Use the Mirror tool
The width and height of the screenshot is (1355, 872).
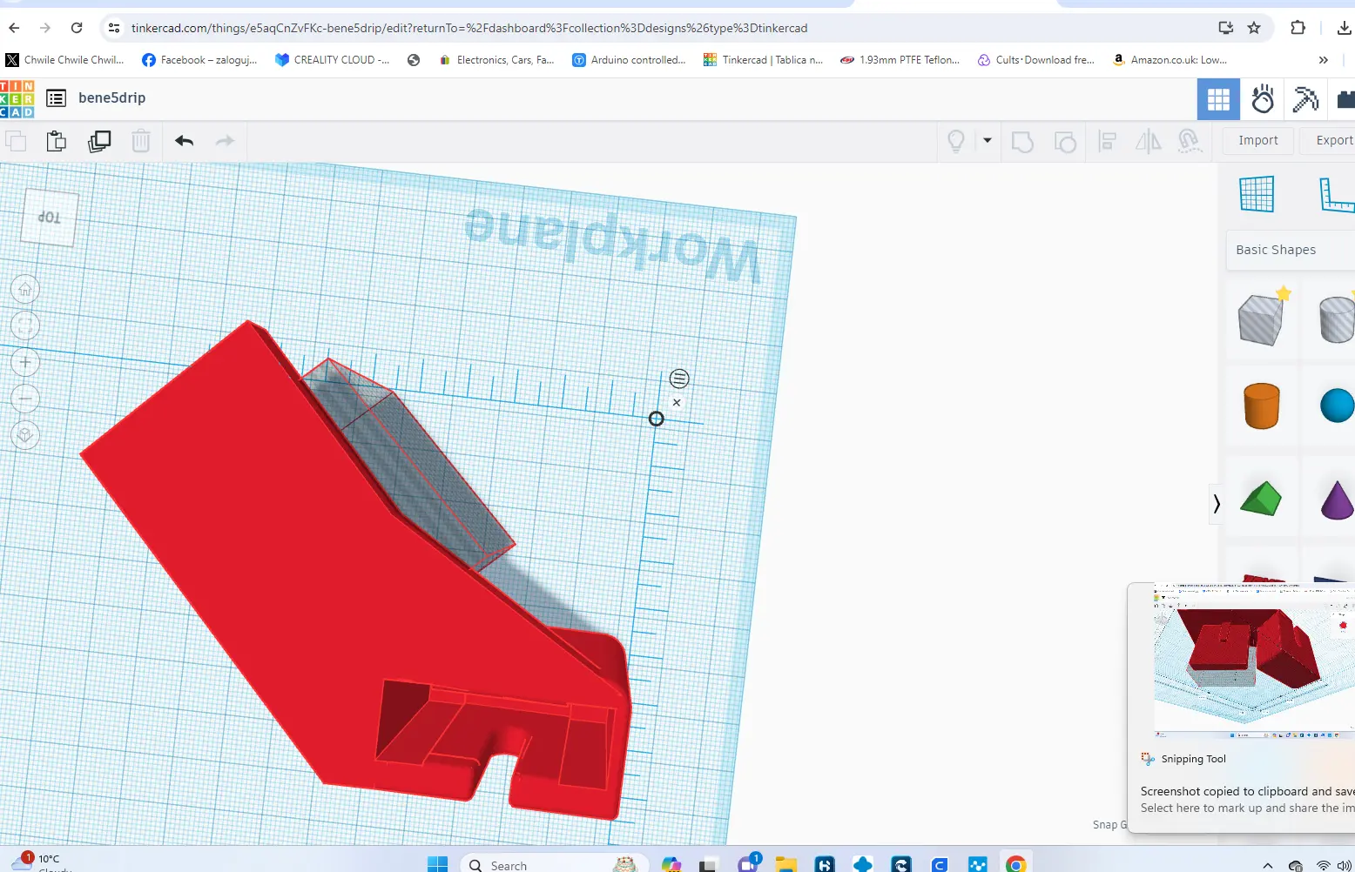pos(1149,141)
